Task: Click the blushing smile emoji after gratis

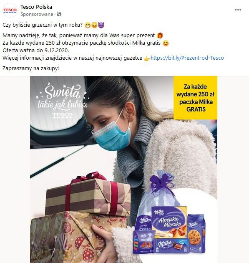Action: [166, 43]
